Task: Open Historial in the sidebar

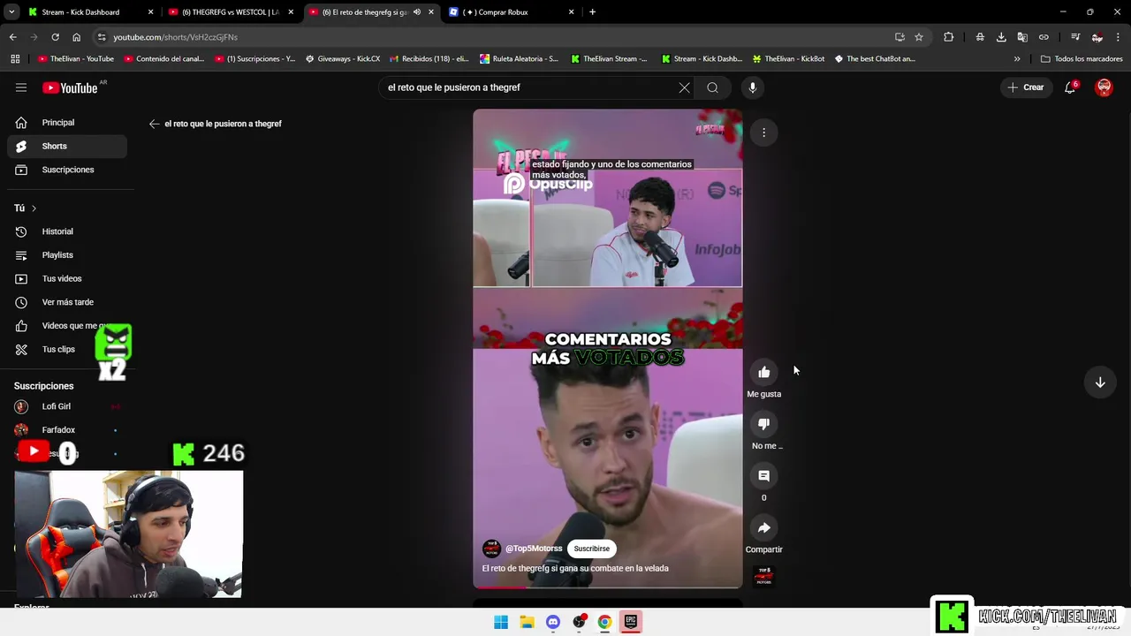Action: 67,231
